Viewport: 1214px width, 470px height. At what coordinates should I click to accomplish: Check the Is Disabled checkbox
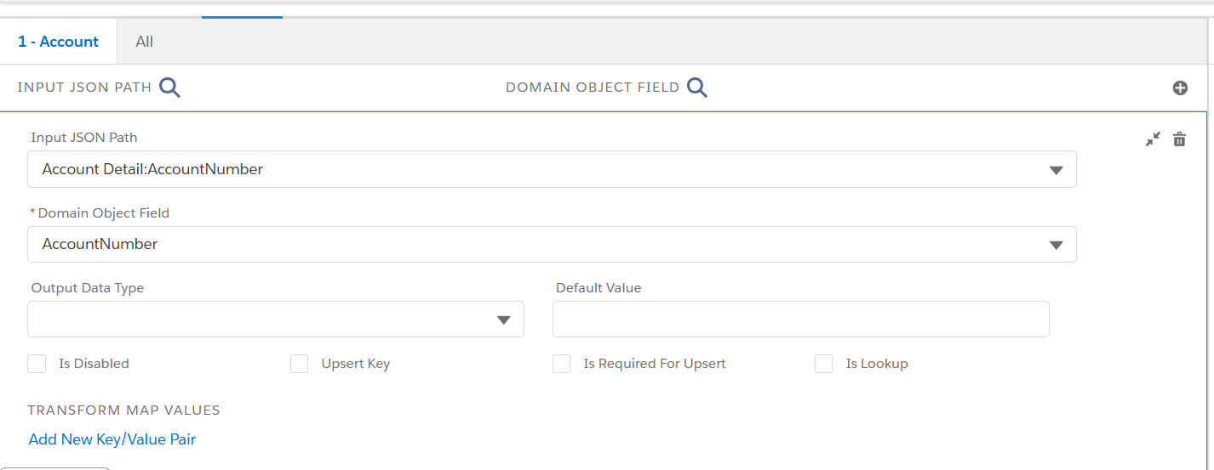(37, 364)
